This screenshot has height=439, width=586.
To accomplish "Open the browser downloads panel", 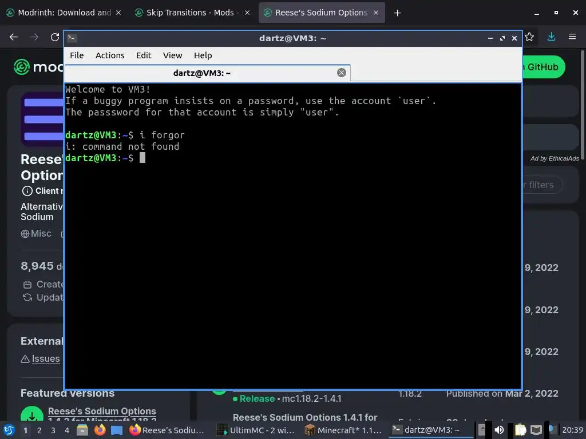I will (551, 37).
